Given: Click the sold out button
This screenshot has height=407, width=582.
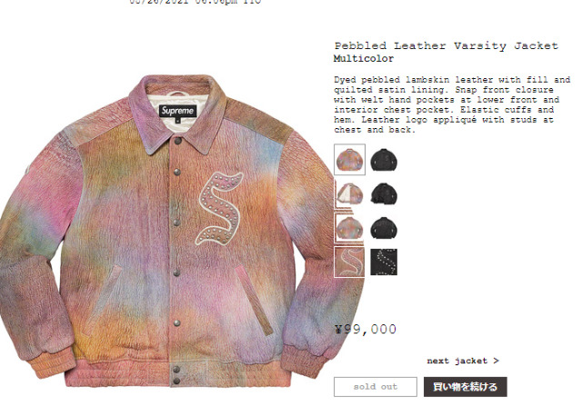Looking at the screenshot, I should tap(376, 387).
